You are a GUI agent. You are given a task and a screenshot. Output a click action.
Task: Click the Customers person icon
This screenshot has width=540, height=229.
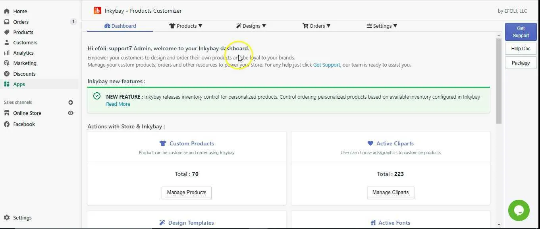(7, 42)
